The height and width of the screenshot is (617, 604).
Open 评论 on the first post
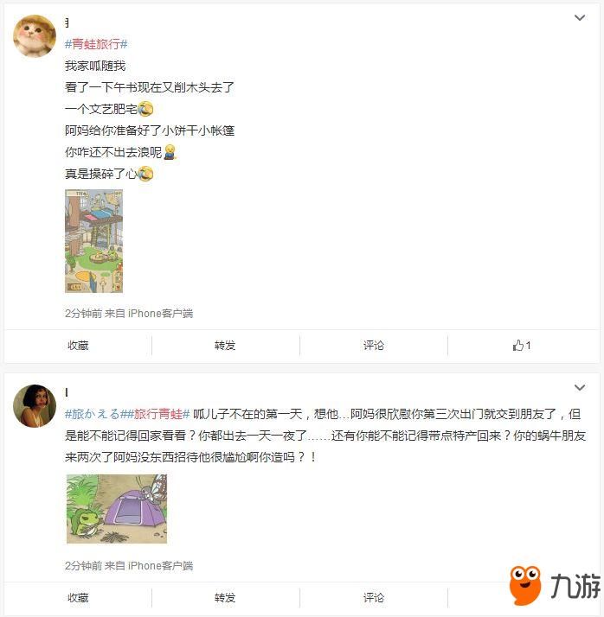point(374,346)
